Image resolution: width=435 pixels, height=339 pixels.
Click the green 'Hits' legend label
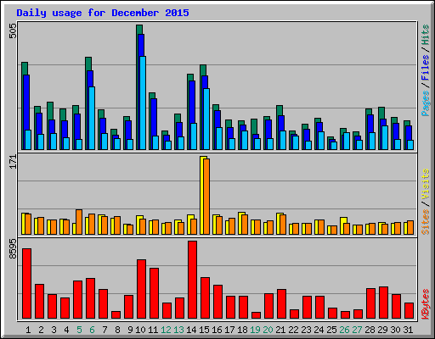pos(426,35)
